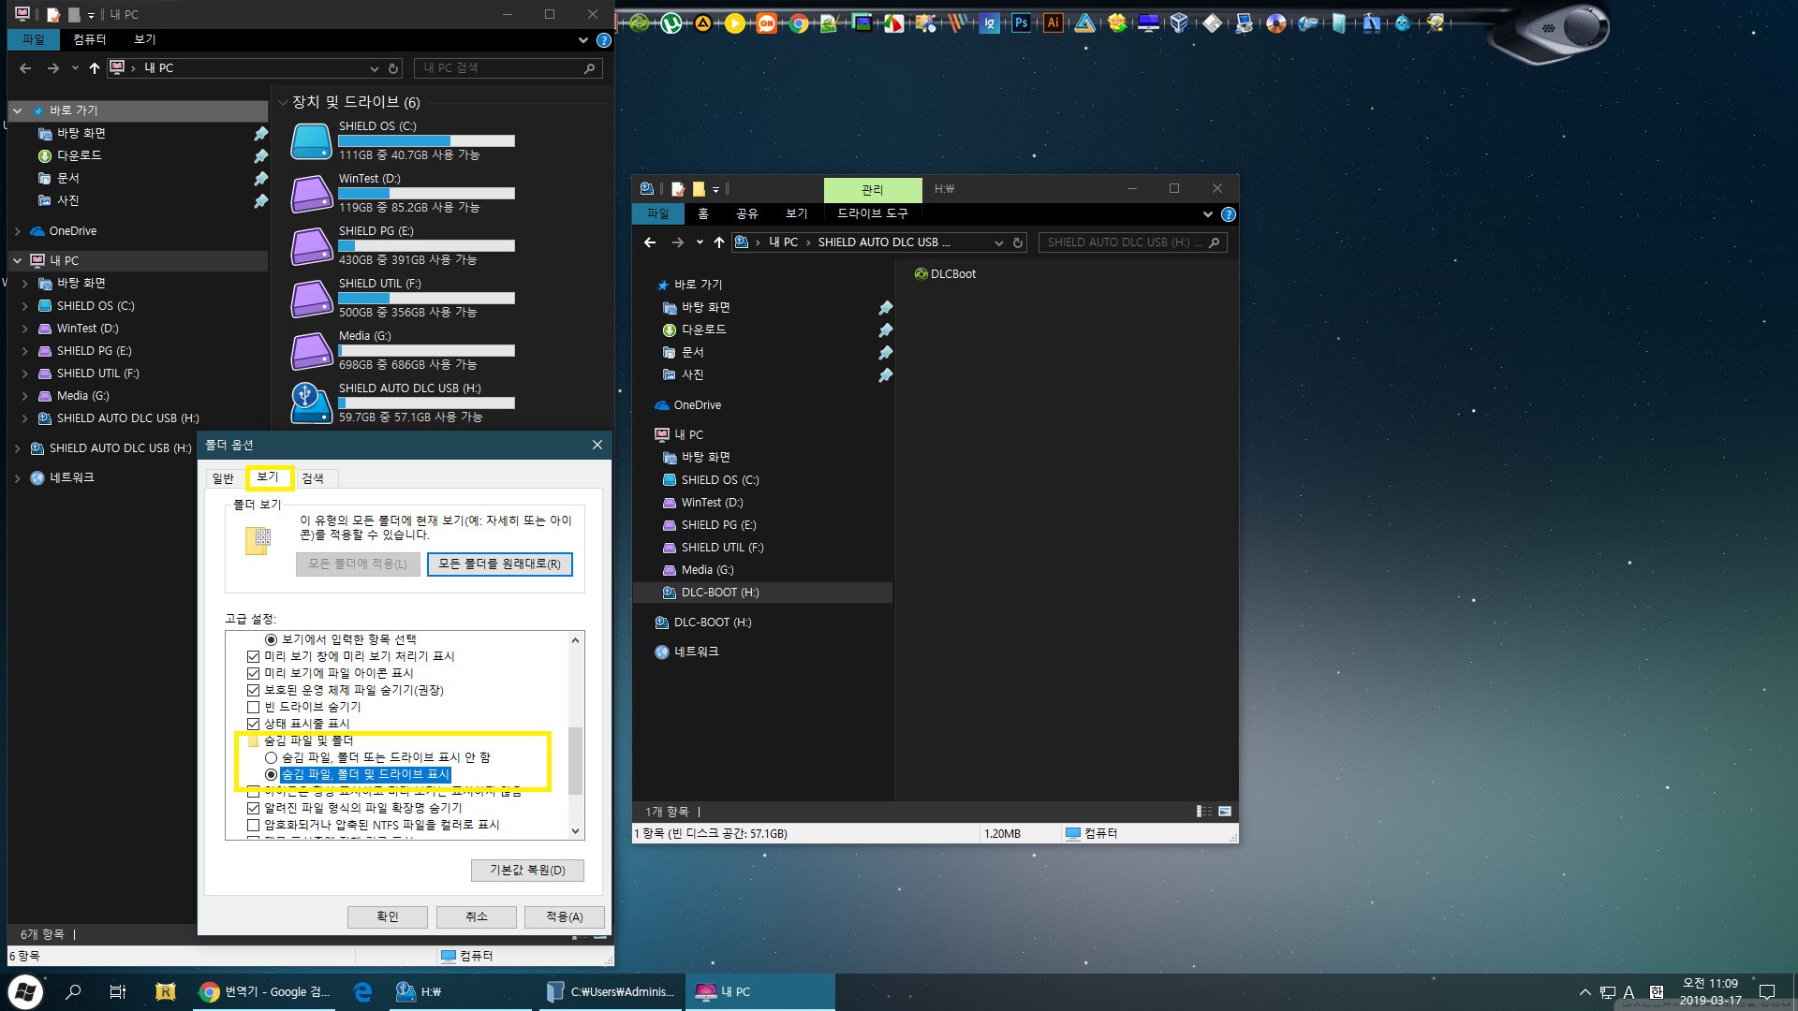The height and width of the screenshot is (1011, 1798).
Task: Launch VirtualBox cube icon in dock
Action: click(1179, 23)
